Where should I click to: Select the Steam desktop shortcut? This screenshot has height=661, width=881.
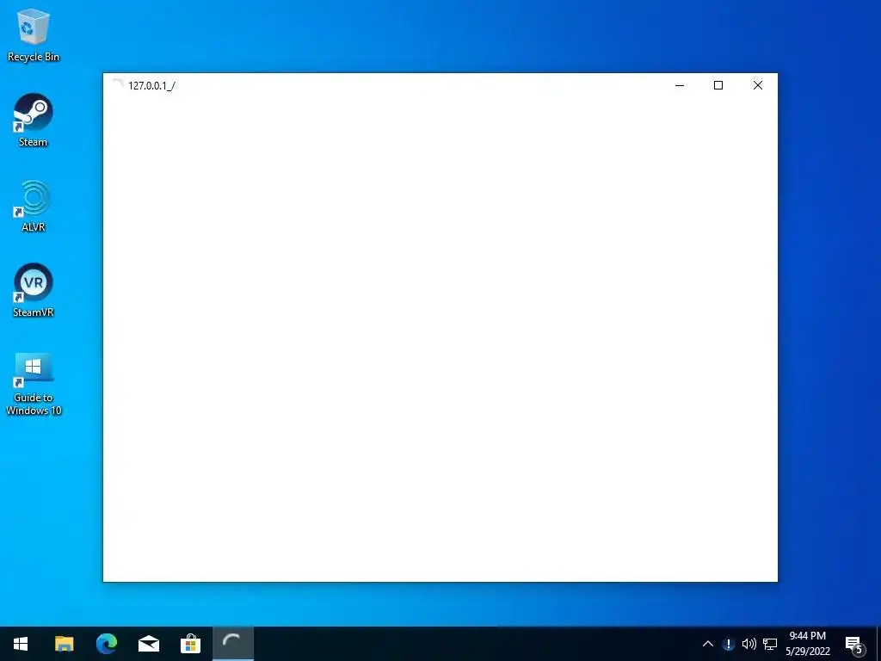(x=34, y=120)
